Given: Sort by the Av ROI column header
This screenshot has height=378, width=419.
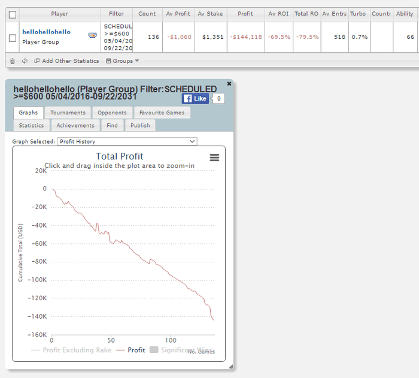Looking at the screenshot, I should pyautogui.click(x=278, y=14).
